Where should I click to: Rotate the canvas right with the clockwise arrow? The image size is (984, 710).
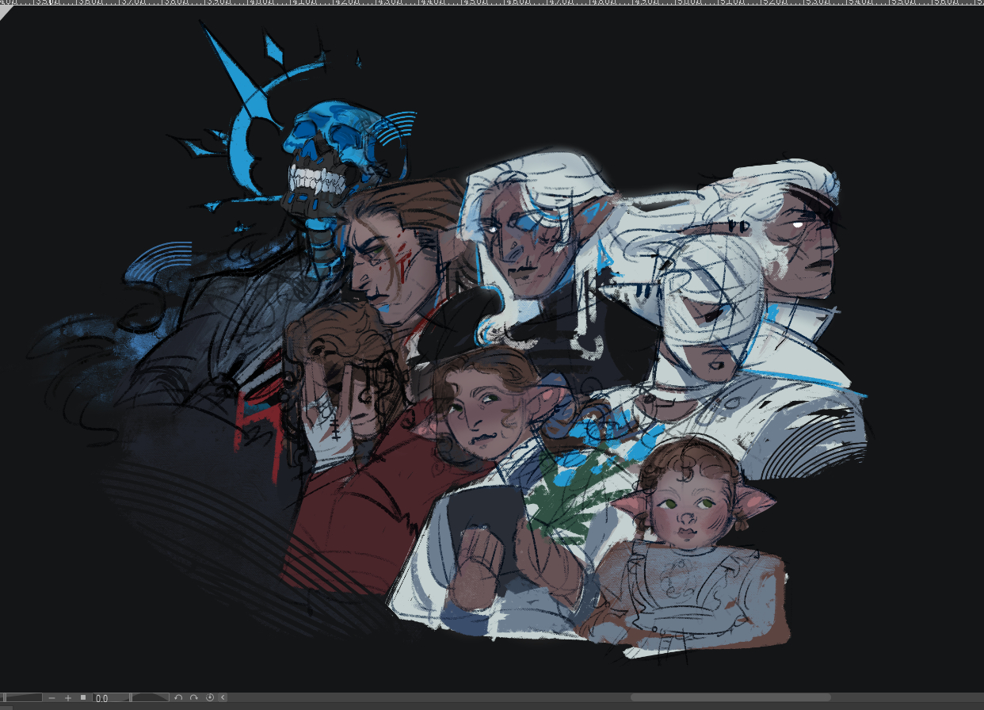pyautogui.click(x=194, y=698)
